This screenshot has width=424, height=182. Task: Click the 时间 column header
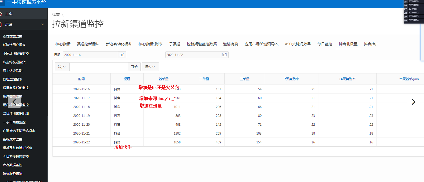(x=81, y=79)
